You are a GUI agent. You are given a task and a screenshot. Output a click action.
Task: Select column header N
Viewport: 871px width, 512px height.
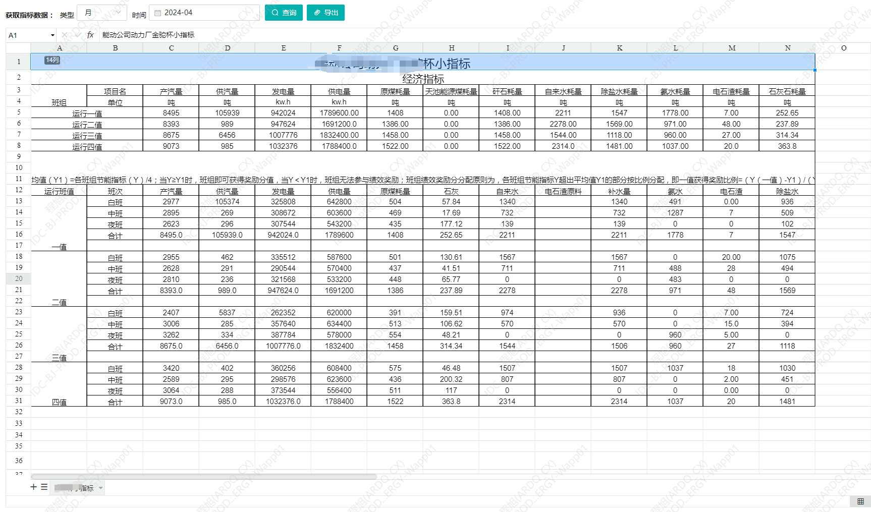coord(787,48)
